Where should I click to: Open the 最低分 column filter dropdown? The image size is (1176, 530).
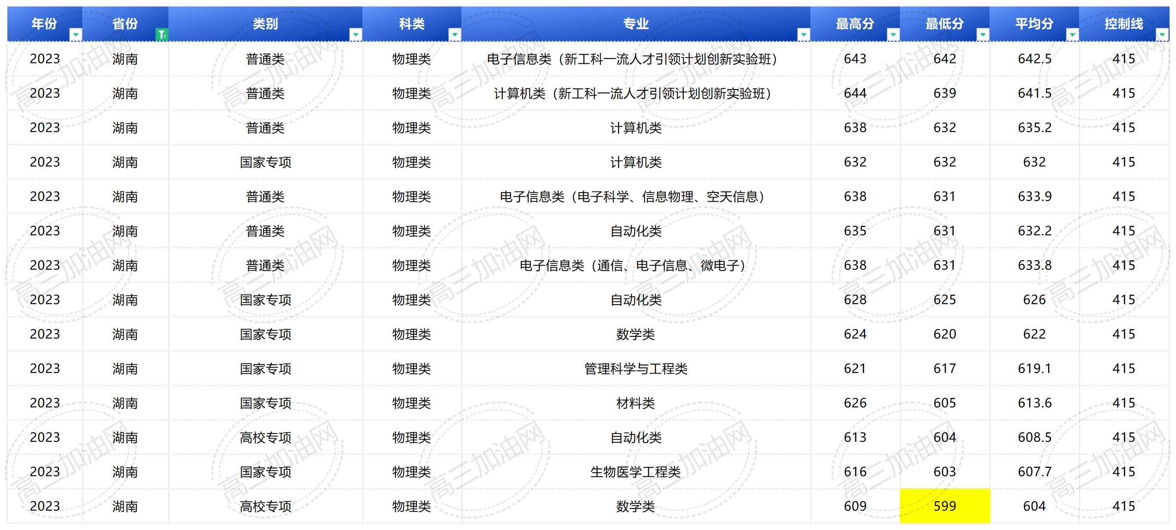pyautogui.click(x=983, y=35)
